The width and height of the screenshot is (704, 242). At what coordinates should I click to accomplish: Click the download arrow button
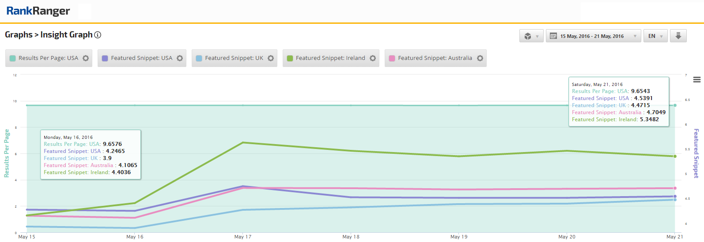[x=678, y=36]
